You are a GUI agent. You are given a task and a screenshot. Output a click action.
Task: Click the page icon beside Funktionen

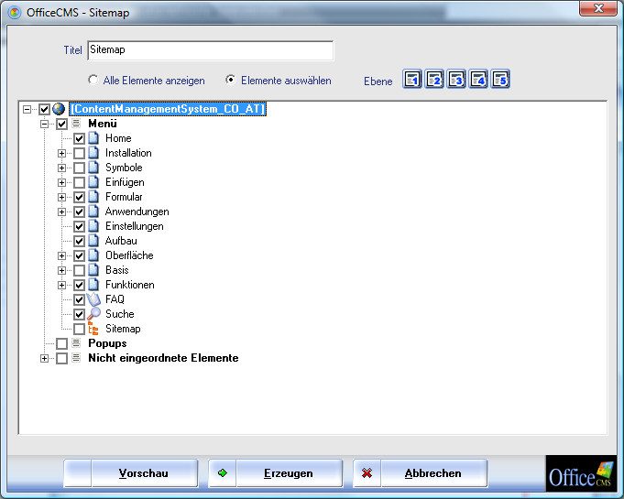click(93, 285)
